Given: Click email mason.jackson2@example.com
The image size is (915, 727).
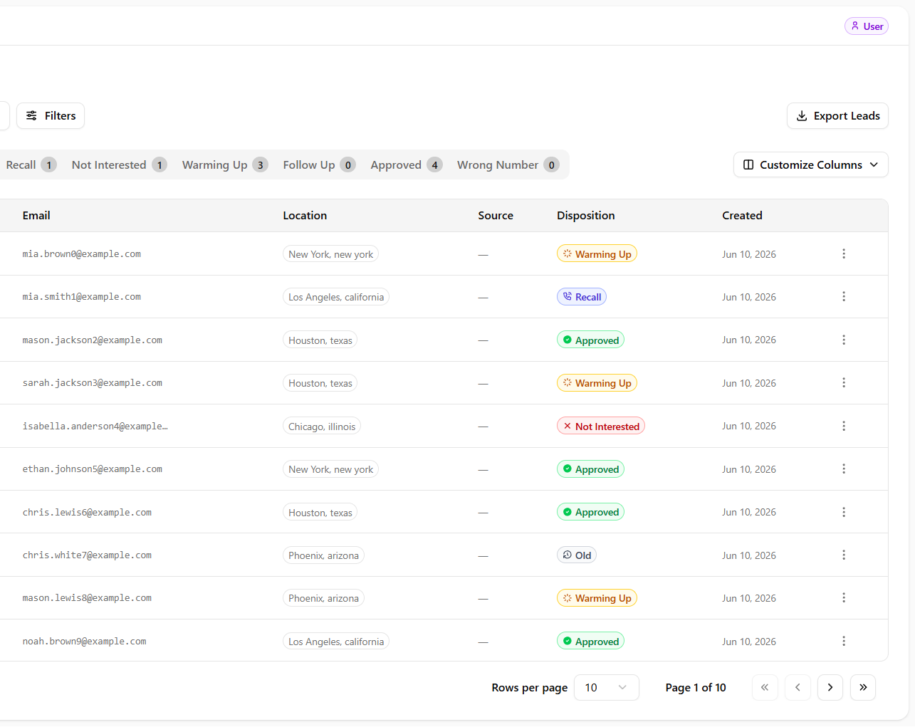Looking at the screenshot, I should coord(93,340).
